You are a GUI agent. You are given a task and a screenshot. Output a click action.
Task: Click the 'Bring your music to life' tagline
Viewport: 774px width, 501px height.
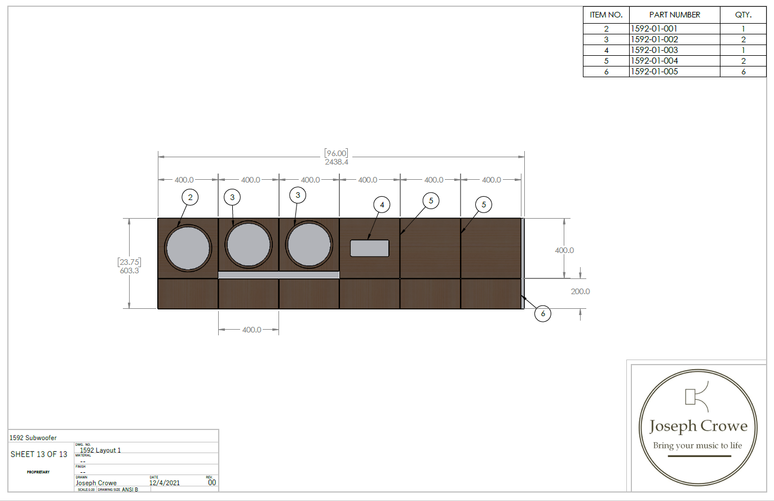tap(698, 446)
